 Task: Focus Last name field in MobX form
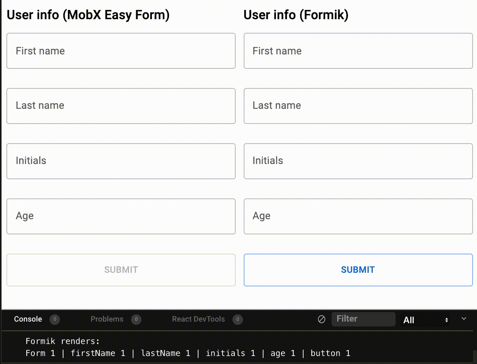click(x=121, y=106)
